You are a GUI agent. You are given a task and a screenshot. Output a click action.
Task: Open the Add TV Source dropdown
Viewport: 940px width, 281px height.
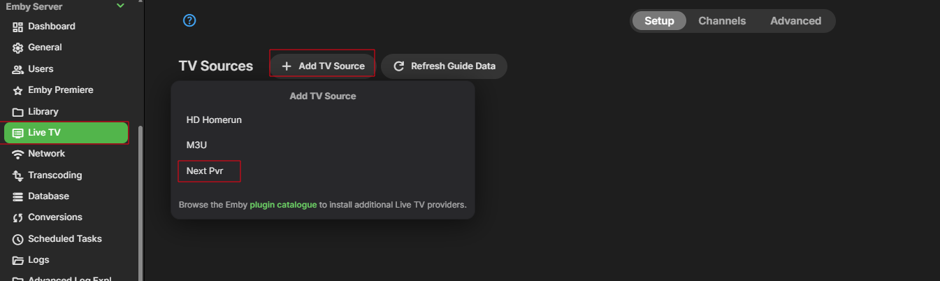pos(323,66)
